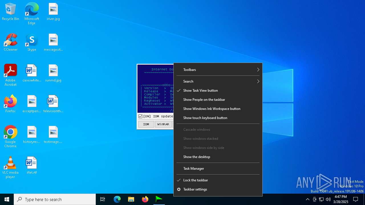Select the Adobe Acrobat desktop shortcut
Viewport: 365px width, 205px height.
point(11,75)
